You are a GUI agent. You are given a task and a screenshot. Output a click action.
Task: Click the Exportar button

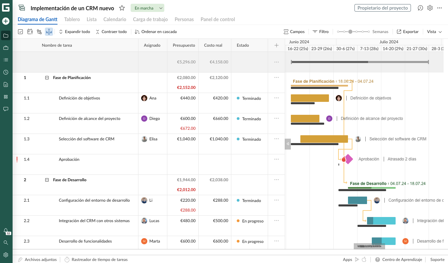click(408, 32)
